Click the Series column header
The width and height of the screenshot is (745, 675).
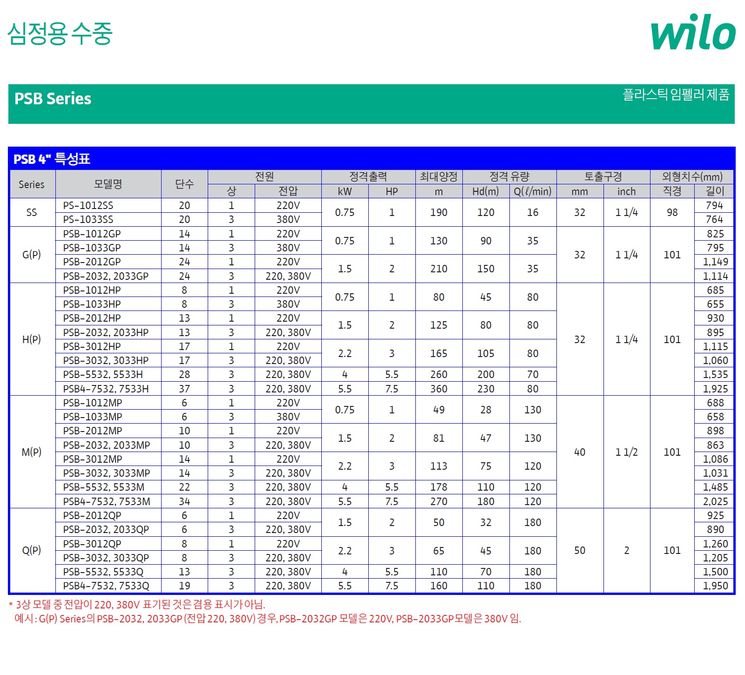click(x=32, y=184)
